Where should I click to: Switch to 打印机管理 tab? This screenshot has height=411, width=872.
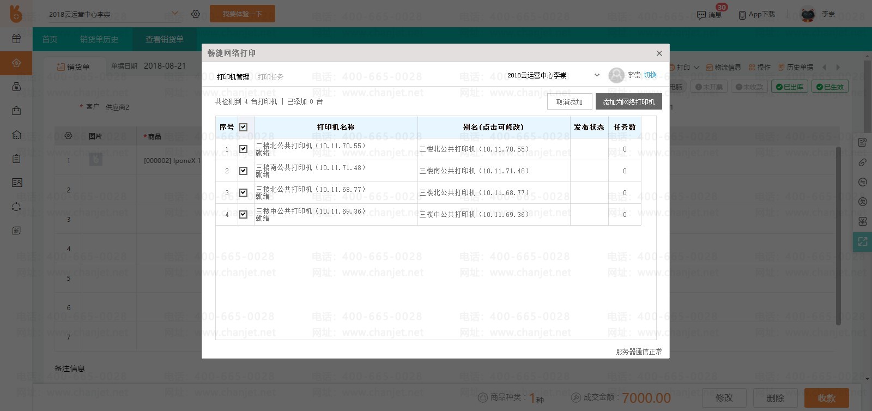point(233,77)
